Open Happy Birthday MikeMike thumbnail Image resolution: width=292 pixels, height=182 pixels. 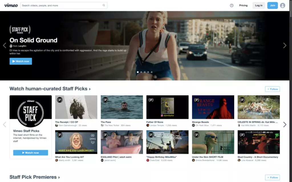point(167,142)
